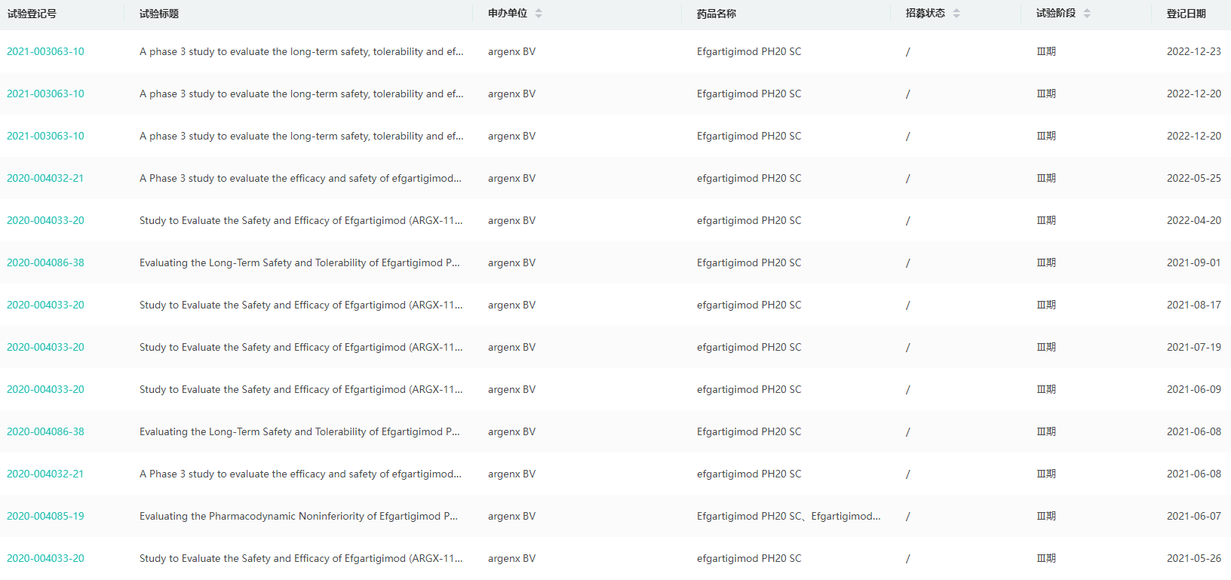The width and height of the screenshot is (1231, 580).
Task: Open the 2020-004033-20 link registered 2021-06-09
Action: click(45, 389)
